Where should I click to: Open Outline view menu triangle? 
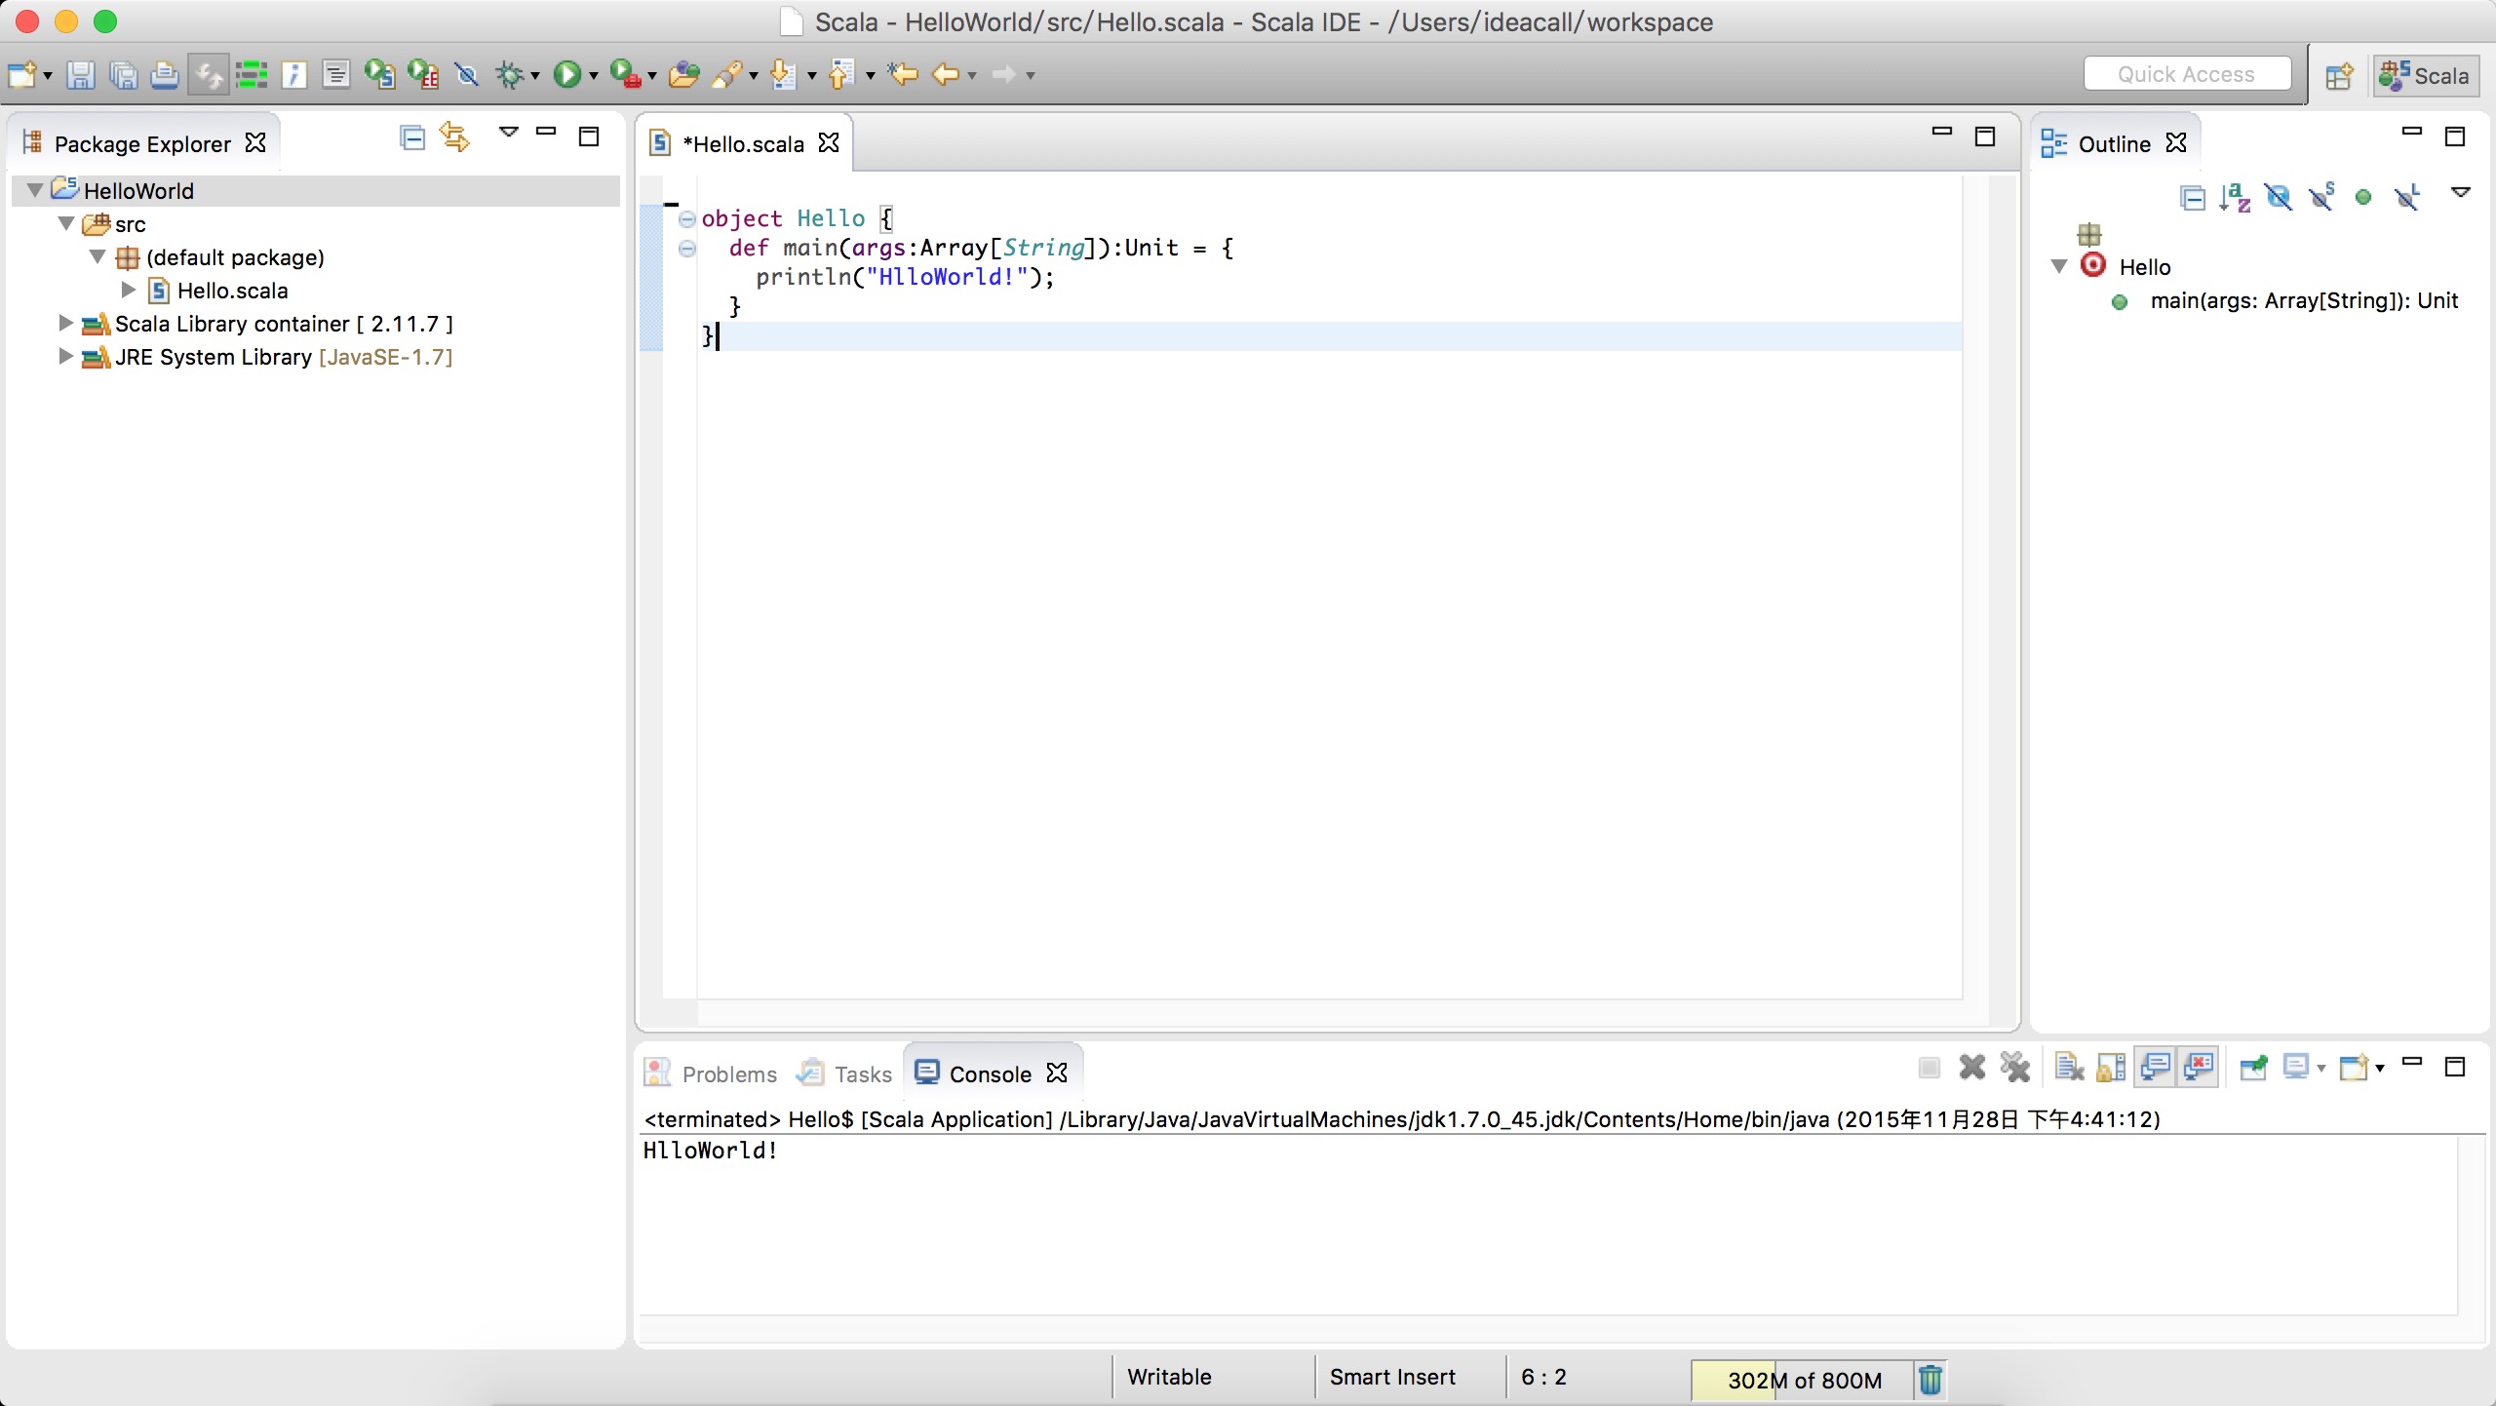pyautogui.click(x=2461, y=192)
